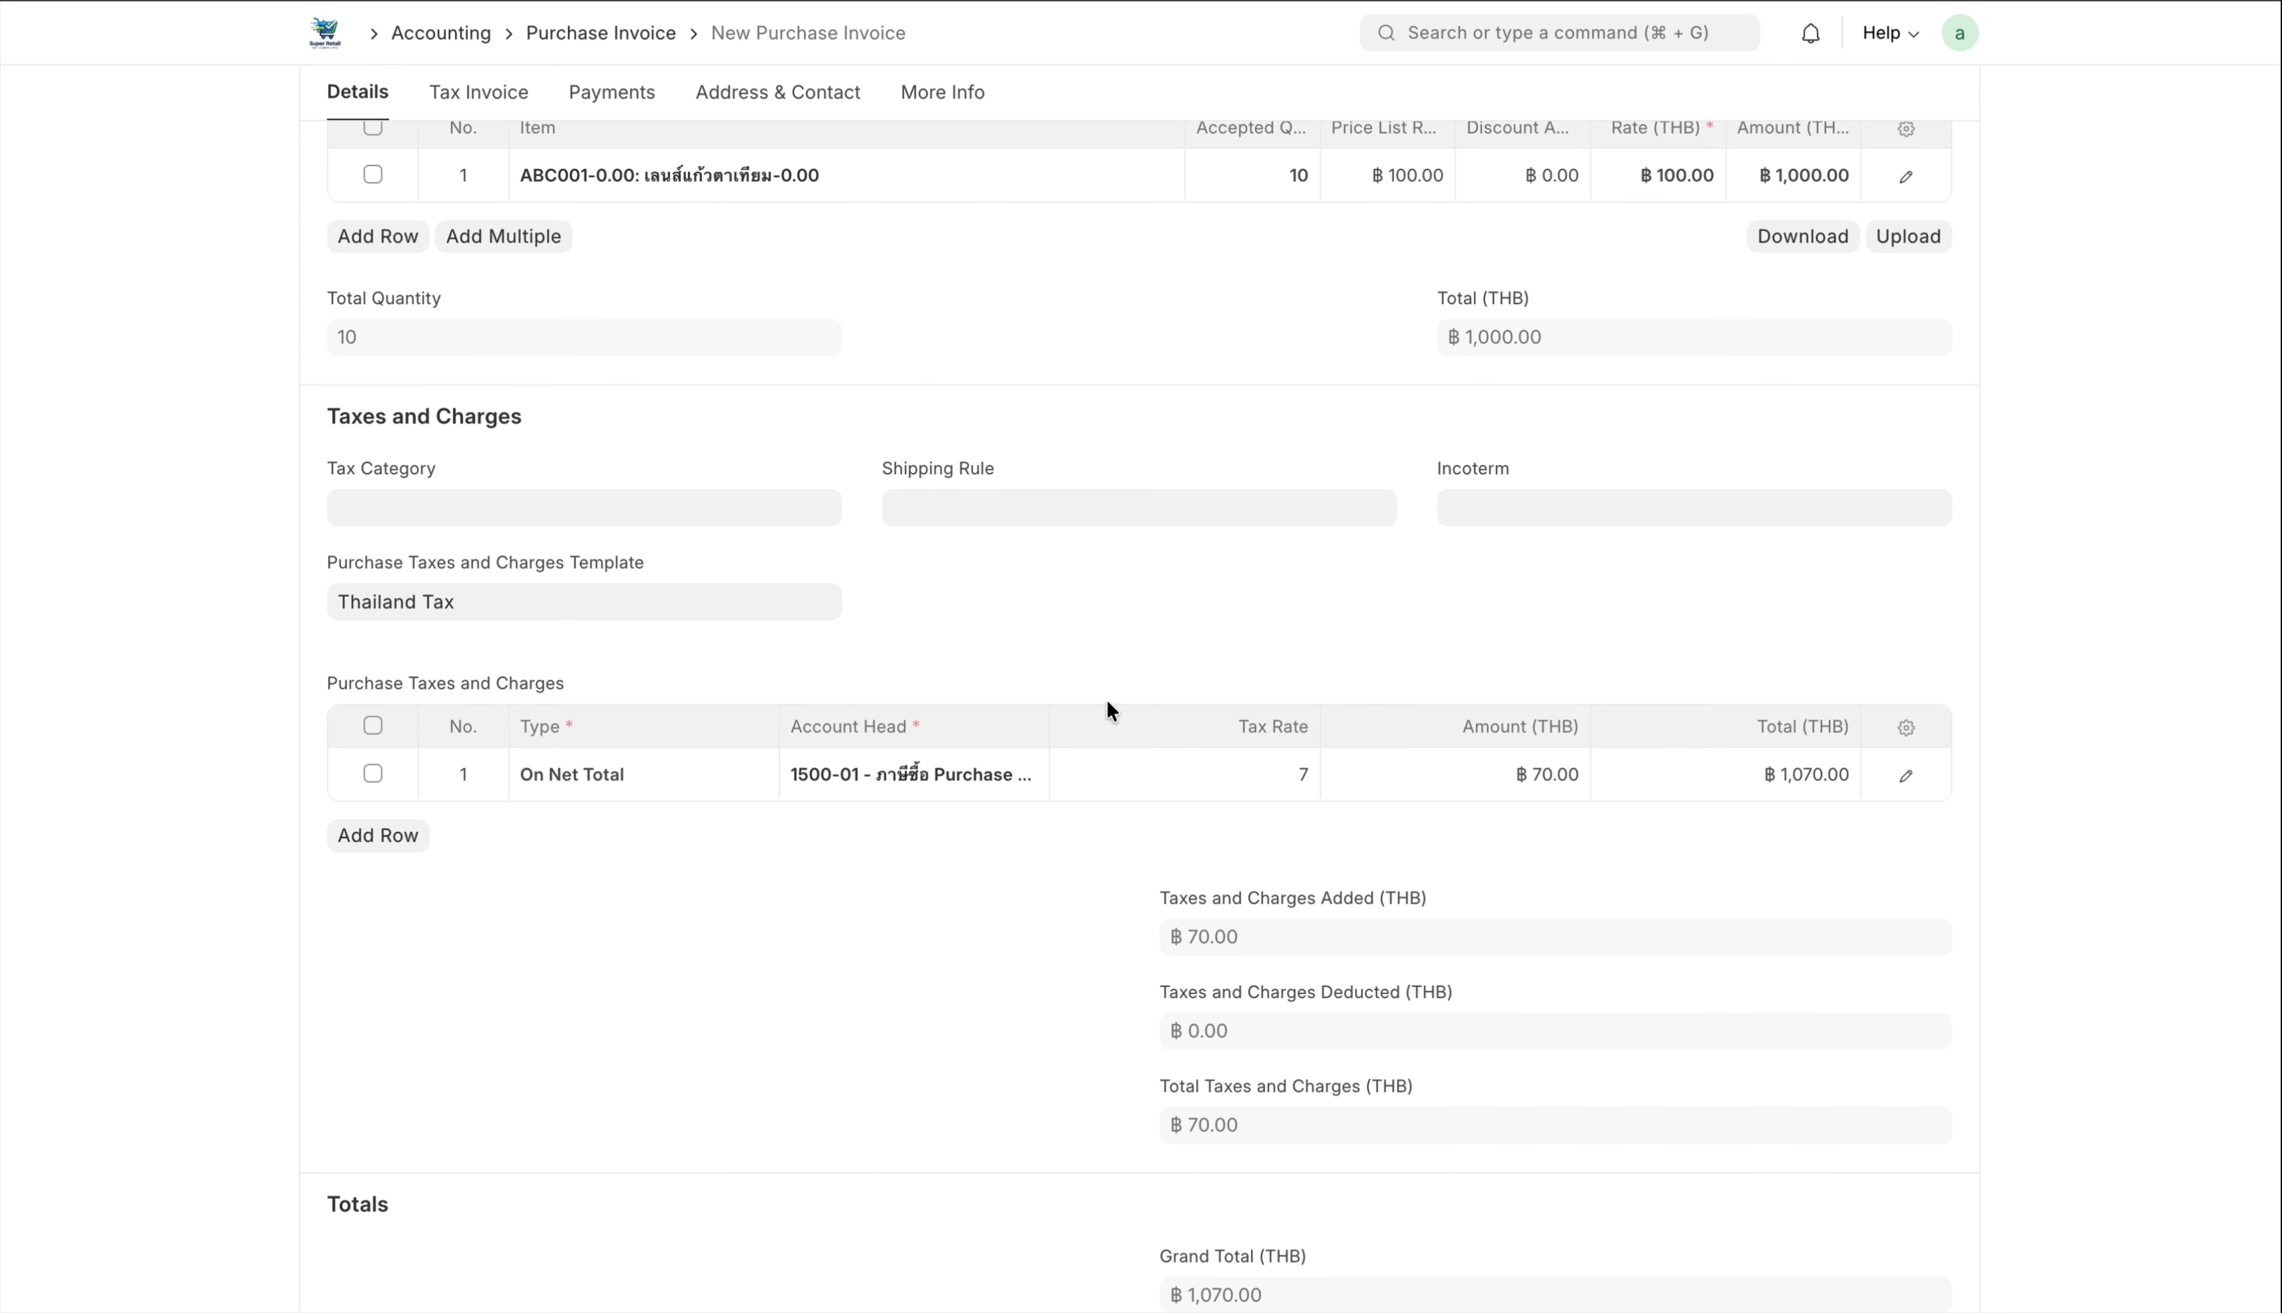The height and width of the screenshot is (1313, 2282).
Task: Click the Grand Total (THB) field
Action: pyautogui.click(x=1555, y=1295)
